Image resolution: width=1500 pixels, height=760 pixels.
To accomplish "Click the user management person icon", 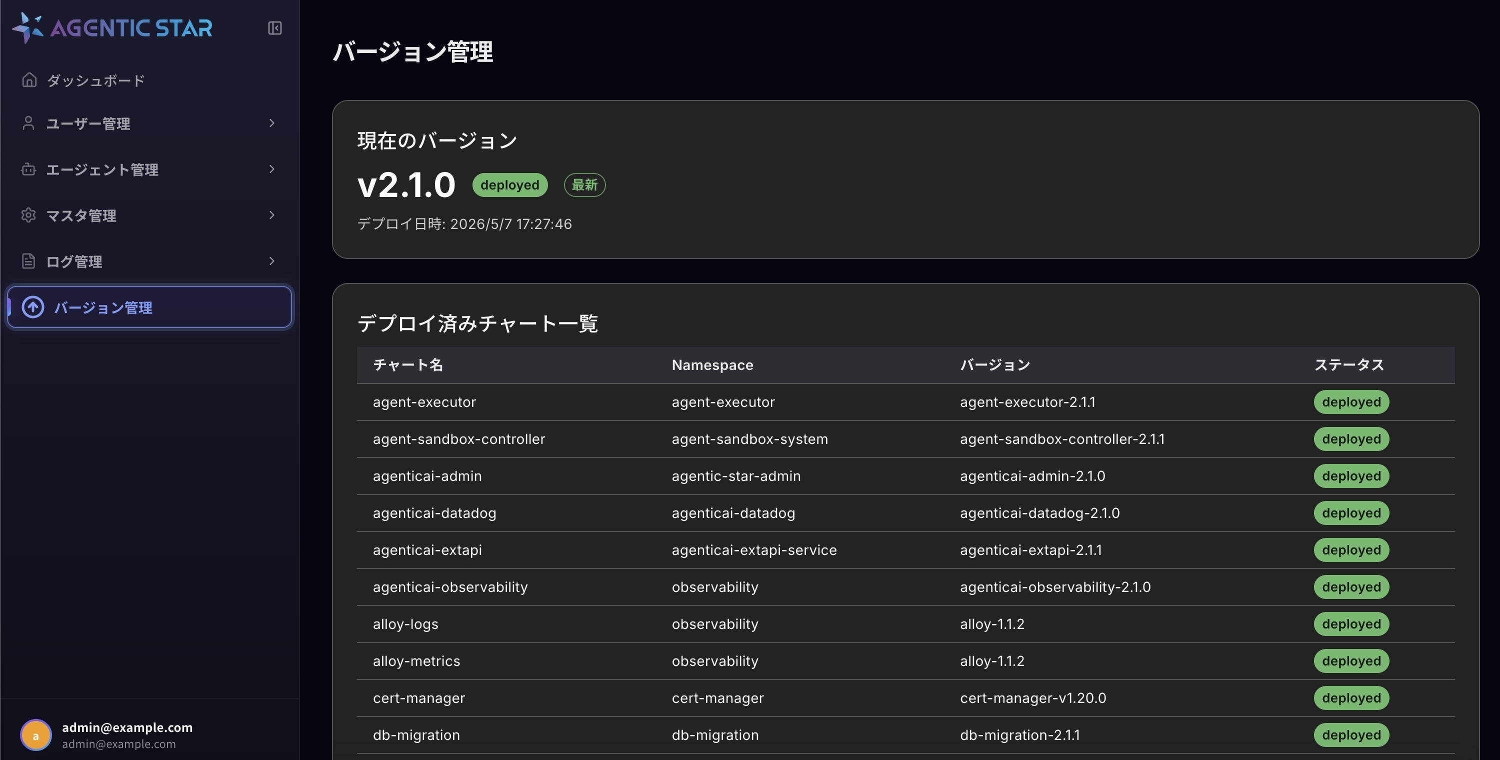I will tap(28, 123).
